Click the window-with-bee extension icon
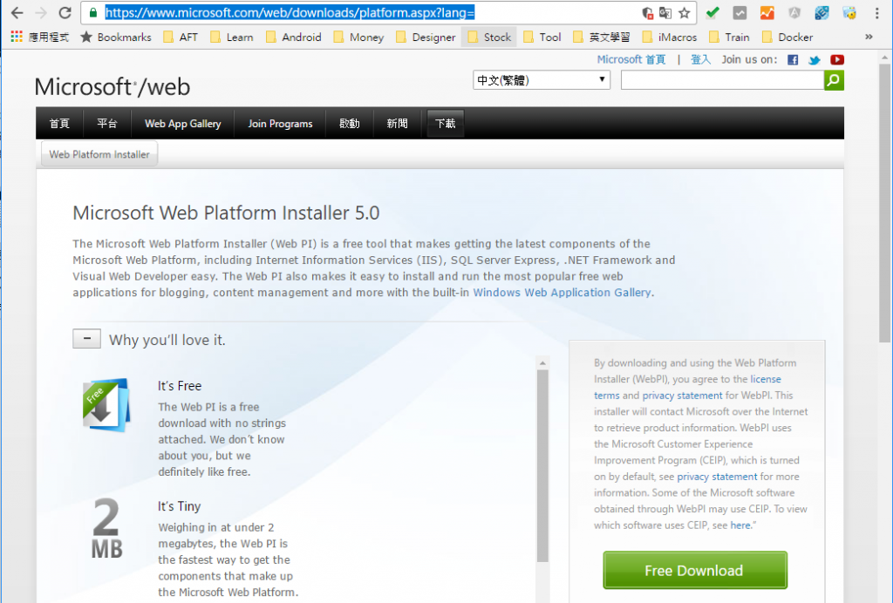The width and height of the screenshot is (893, 603). pyautogui.click(x=849, y=12)
